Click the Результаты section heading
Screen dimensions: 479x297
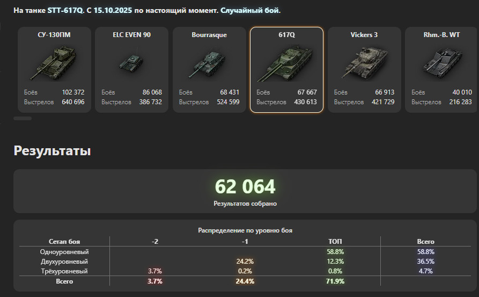(52, 151)
